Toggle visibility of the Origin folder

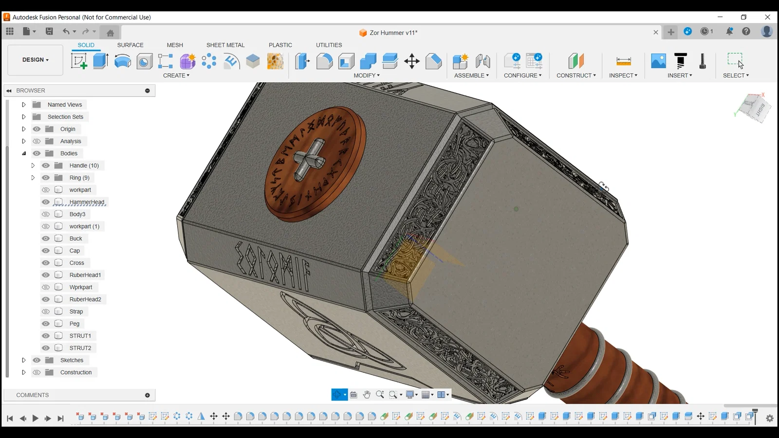(37, 129)
